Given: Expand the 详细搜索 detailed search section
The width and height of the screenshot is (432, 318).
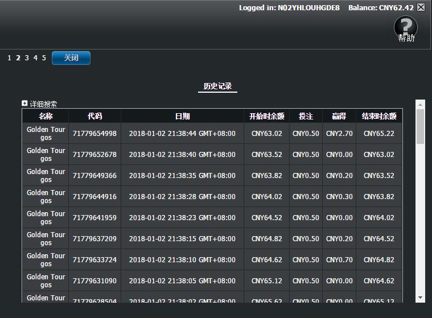Looking at the screenshot, I should (x=24, y=104).
